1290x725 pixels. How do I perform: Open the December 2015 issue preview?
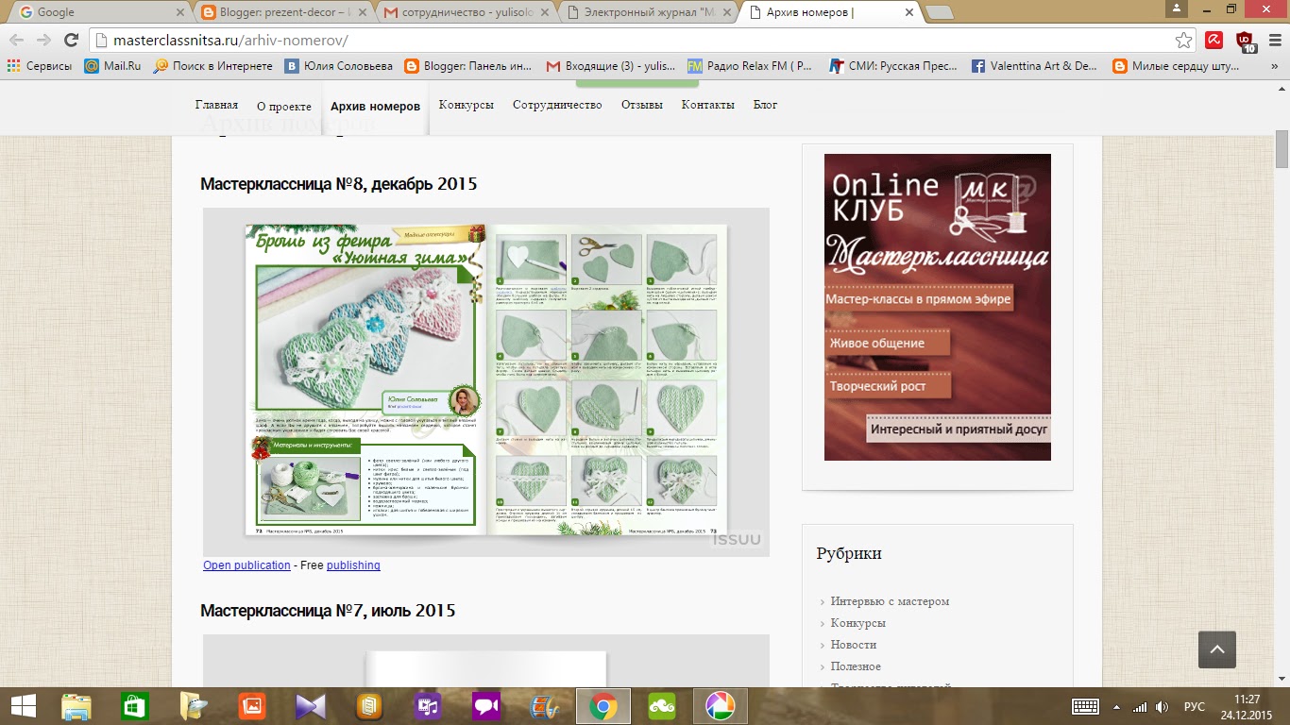[x=486, y=380]
